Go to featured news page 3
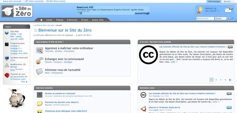The image size is (237, 113). (x=221, y=80)
